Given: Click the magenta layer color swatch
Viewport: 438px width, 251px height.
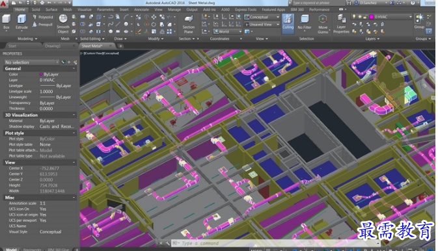Looking at the screenshot, I should (372, 17).
